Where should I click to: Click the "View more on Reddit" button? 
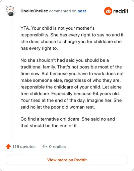point(67,160)
